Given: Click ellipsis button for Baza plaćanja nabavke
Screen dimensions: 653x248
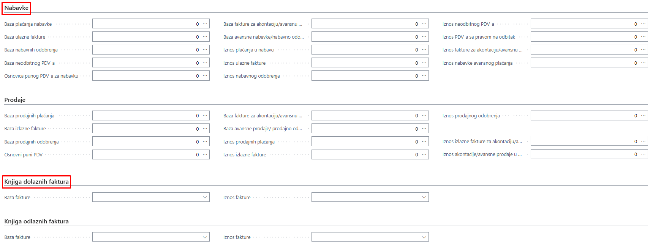Looking at the screenshot, I should click(205, 24).
